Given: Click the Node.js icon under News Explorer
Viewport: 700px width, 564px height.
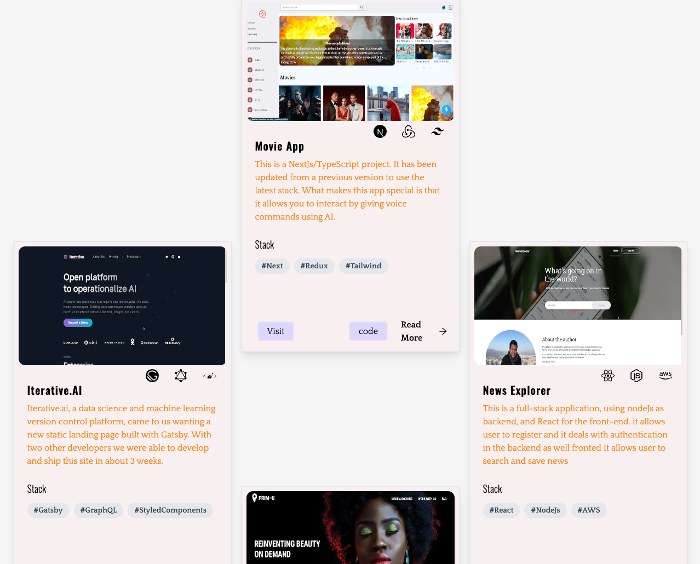Looking at the screenshot, I should pos(636,376).
